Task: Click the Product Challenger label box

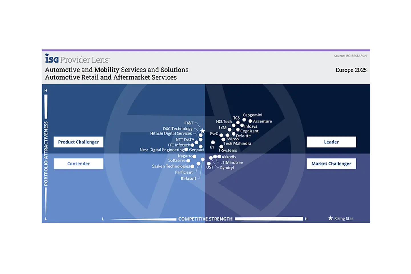Action: (78, 142)
